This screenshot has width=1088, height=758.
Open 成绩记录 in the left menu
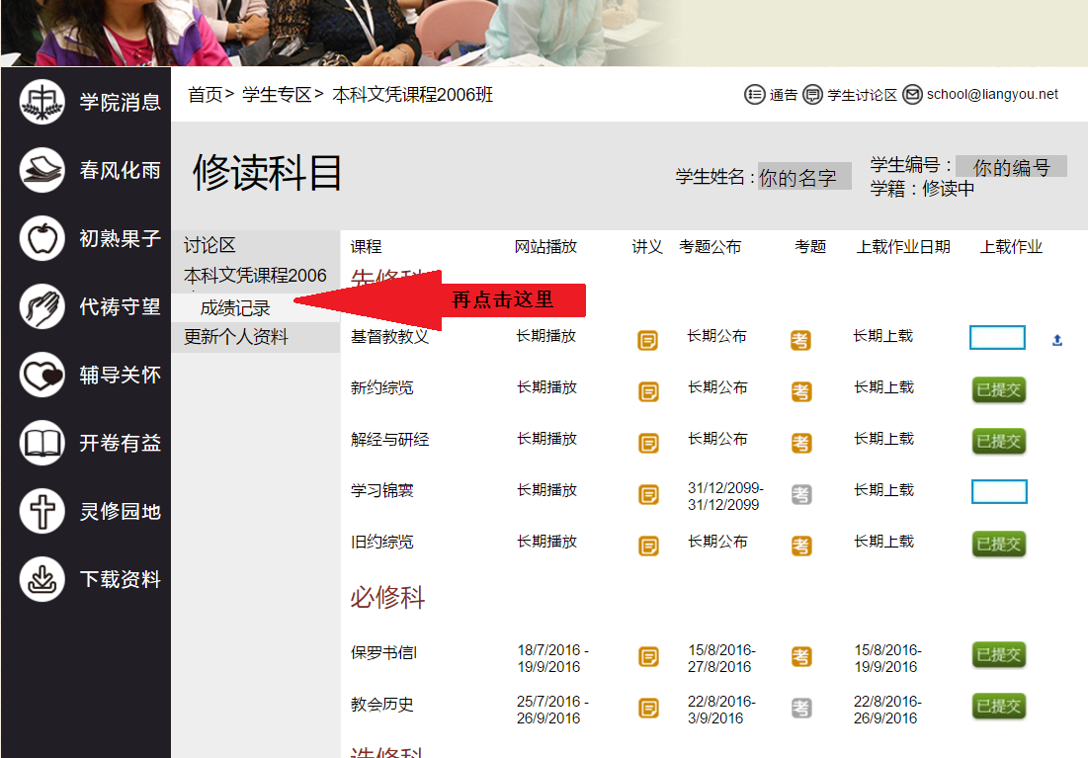click(x=235, y=308)
